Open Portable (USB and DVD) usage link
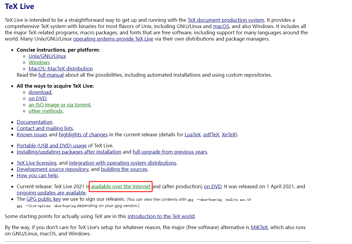 52,146
